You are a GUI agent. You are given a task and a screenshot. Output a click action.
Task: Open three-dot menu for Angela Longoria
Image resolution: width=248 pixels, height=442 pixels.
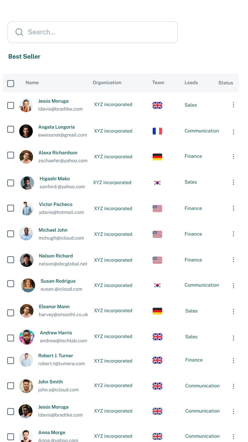coord(233,132)
